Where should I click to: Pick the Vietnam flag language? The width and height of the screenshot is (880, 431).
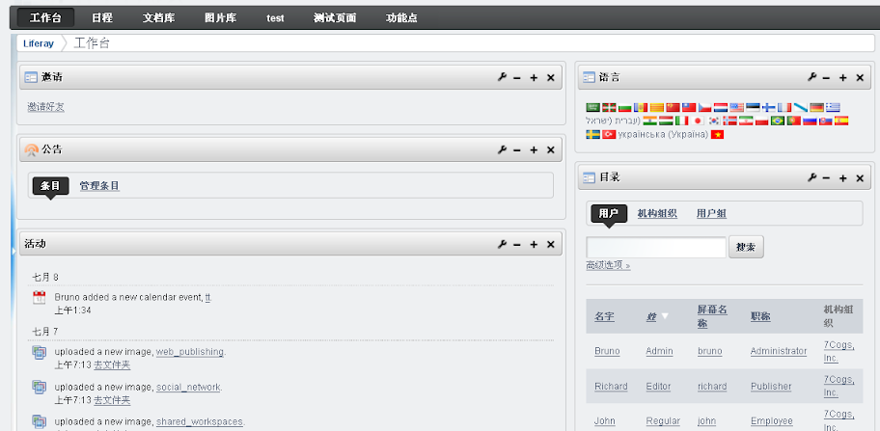717,135
